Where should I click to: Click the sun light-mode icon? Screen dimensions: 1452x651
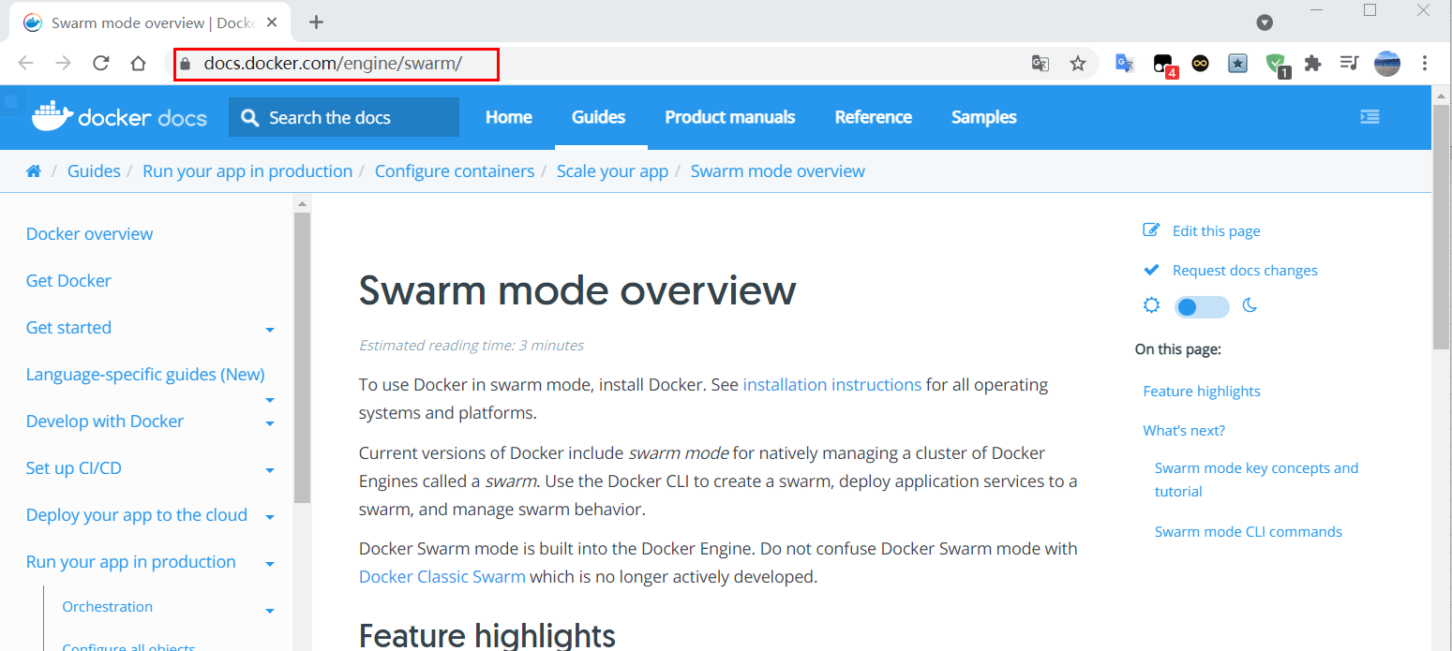[1151, 305]
